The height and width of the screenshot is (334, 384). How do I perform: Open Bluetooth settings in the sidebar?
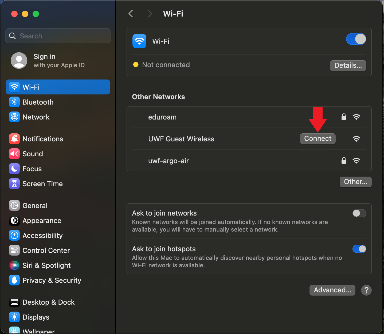(58, 102)
